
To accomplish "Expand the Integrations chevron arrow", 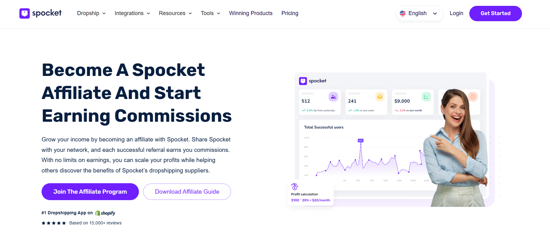I will [x=148, y=14].
